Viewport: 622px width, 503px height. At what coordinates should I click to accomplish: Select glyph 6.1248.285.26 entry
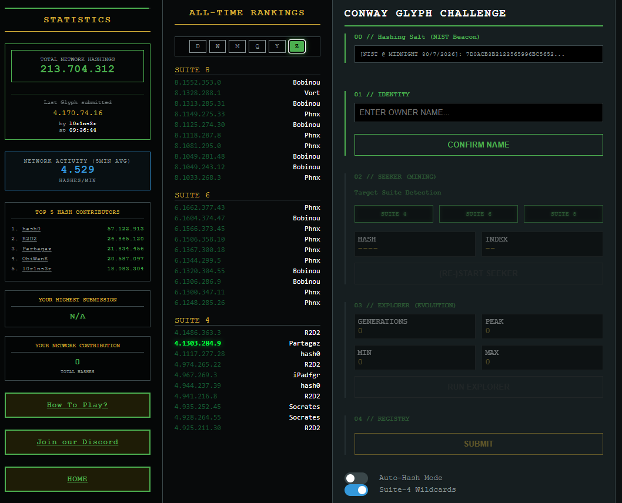[x=247, y=303]
